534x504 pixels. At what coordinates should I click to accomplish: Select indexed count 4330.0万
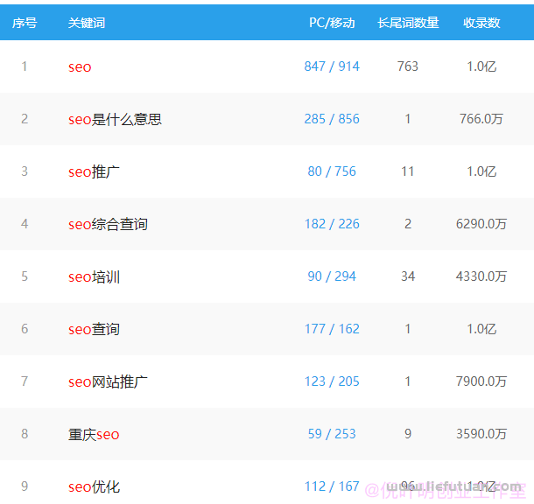click(x=481, y=276)
